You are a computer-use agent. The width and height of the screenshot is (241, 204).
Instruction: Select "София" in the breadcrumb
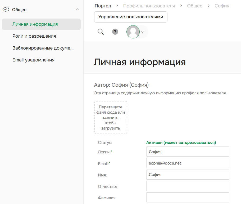pos(222,6)
